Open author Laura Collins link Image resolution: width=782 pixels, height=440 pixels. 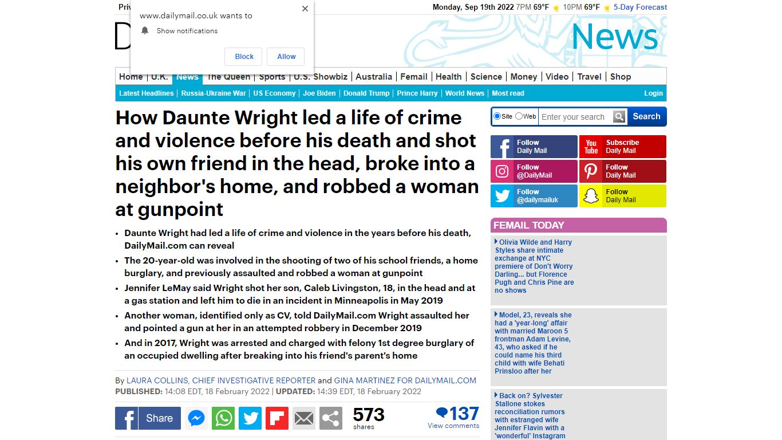pos(221,380)
